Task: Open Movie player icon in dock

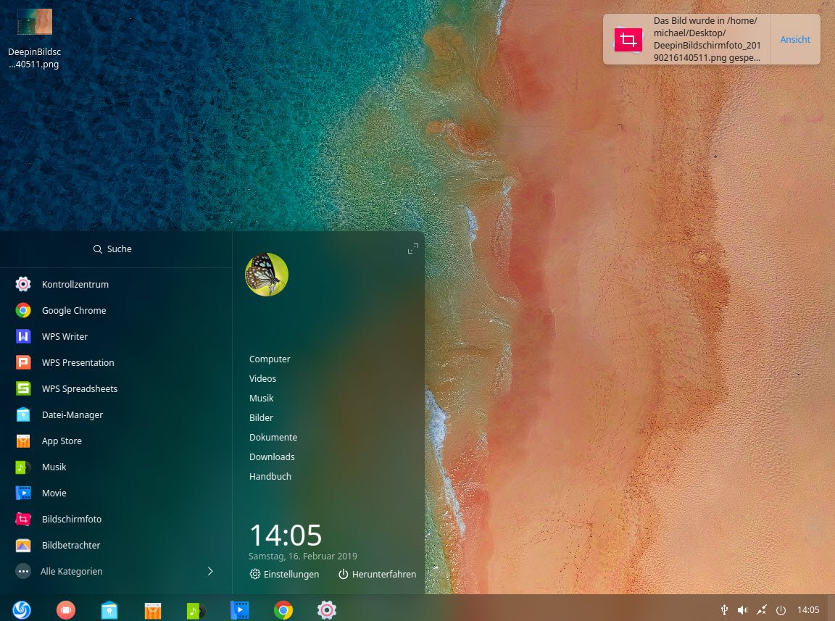Action: [240, 610]
